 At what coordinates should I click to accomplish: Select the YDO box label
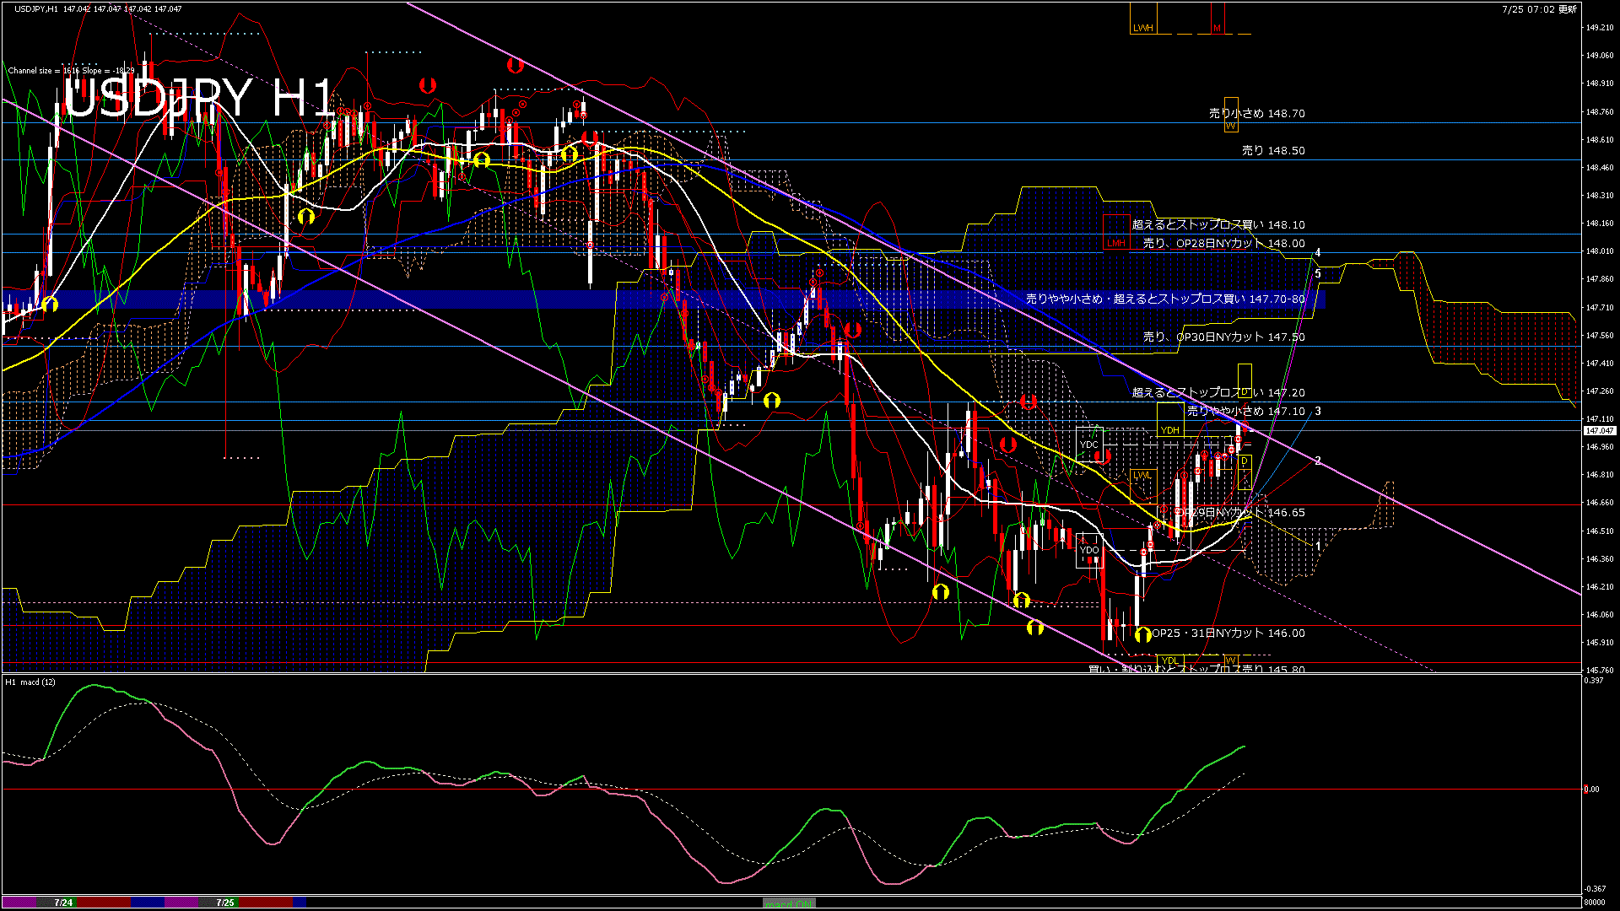1089,550
